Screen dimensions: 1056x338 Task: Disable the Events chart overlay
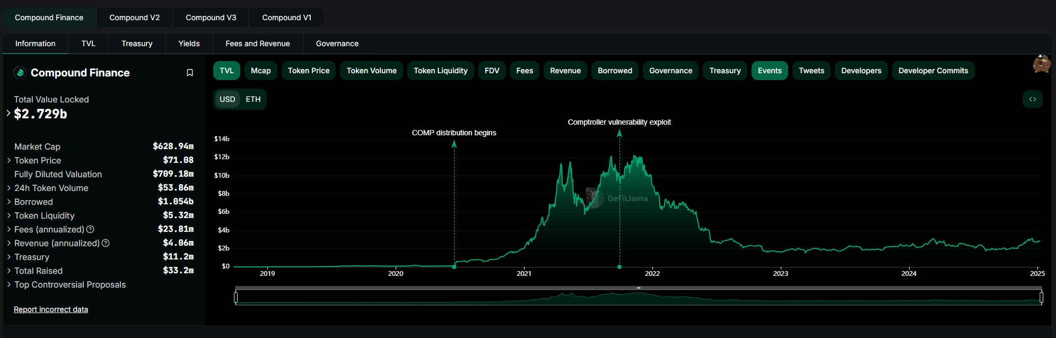tap(769, 71)
